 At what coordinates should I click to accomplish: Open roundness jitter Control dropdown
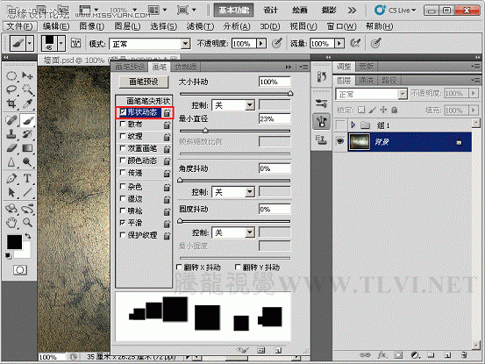tap(233, 232)
